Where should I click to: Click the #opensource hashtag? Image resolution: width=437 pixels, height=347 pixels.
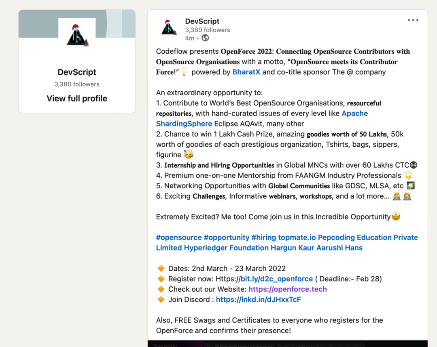[x=179, y=238]
